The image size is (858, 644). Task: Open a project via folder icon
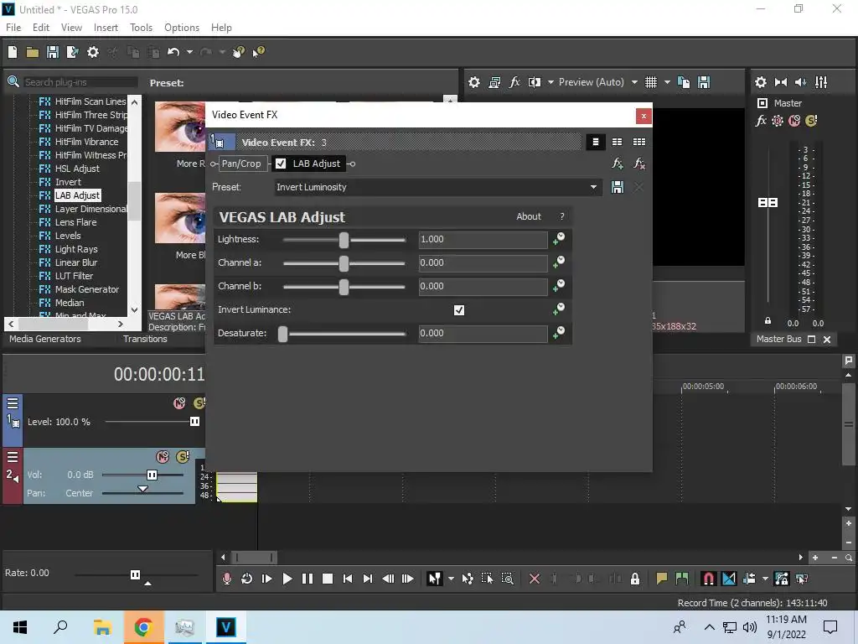(x=33, y=52)
